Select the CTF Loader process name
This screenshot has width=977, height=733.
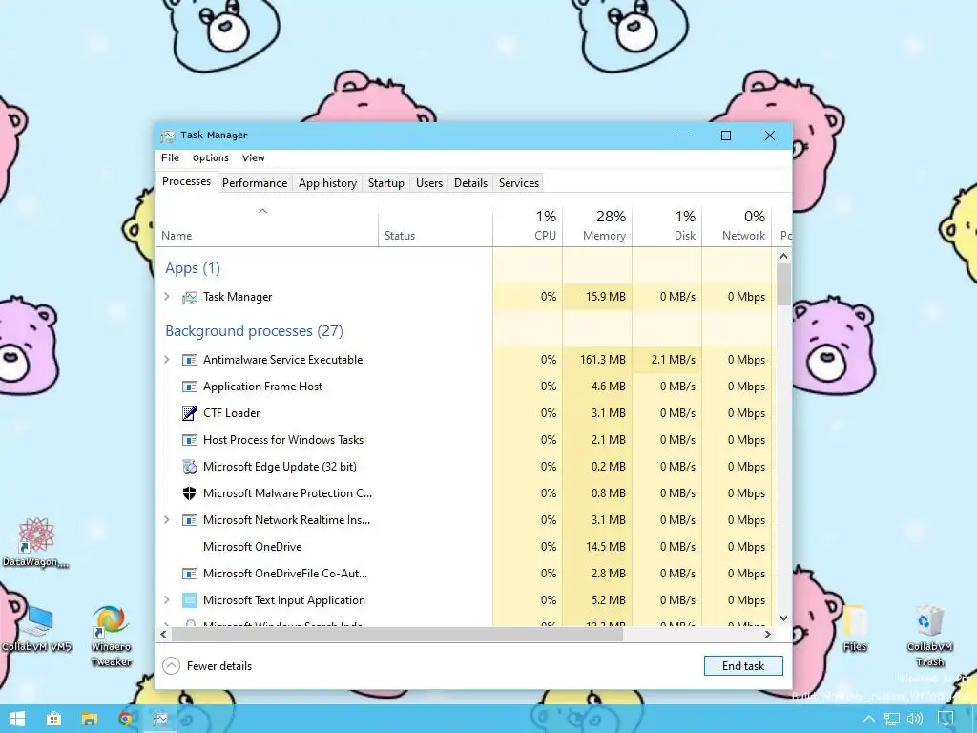click(x=231, y=413)
